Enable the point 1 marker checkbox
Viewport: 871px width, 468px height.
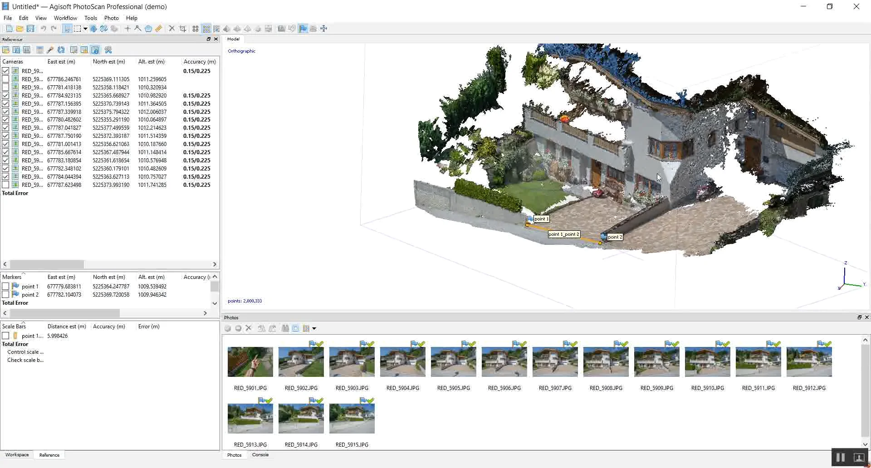(5, 286)
